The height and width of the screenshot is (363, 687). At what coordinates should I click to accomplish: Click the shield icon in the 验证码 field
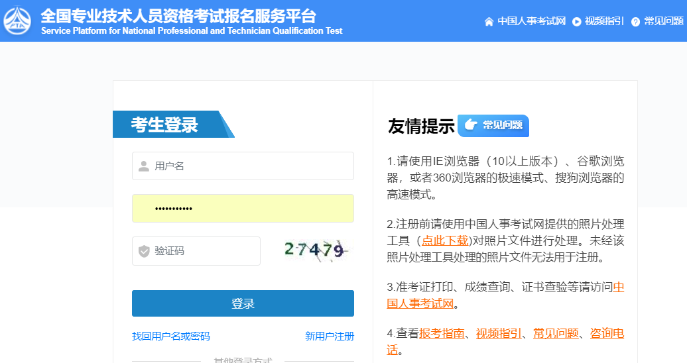(144, 251)
